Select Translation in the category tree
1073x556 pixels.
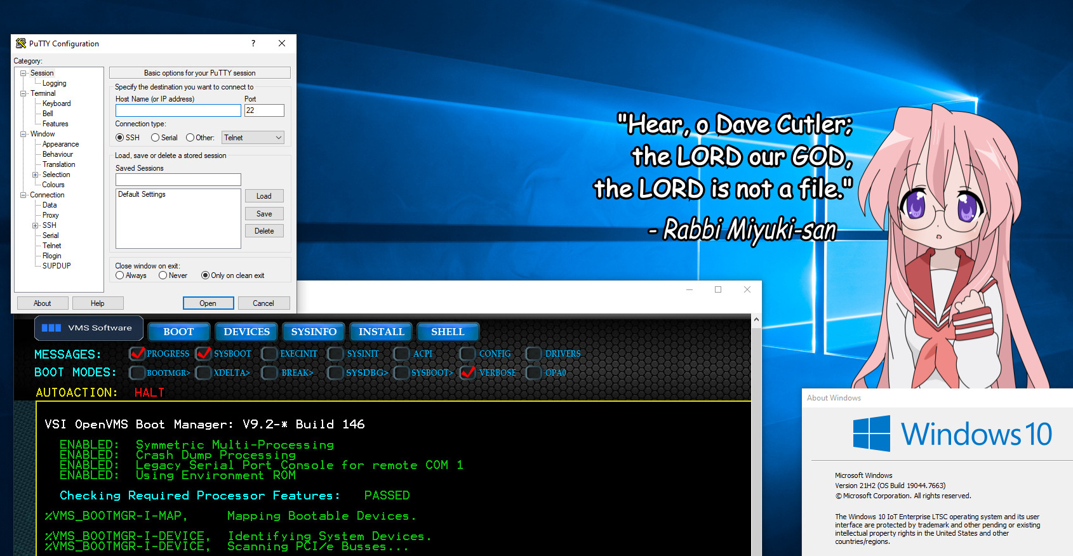tap(58, 164)
